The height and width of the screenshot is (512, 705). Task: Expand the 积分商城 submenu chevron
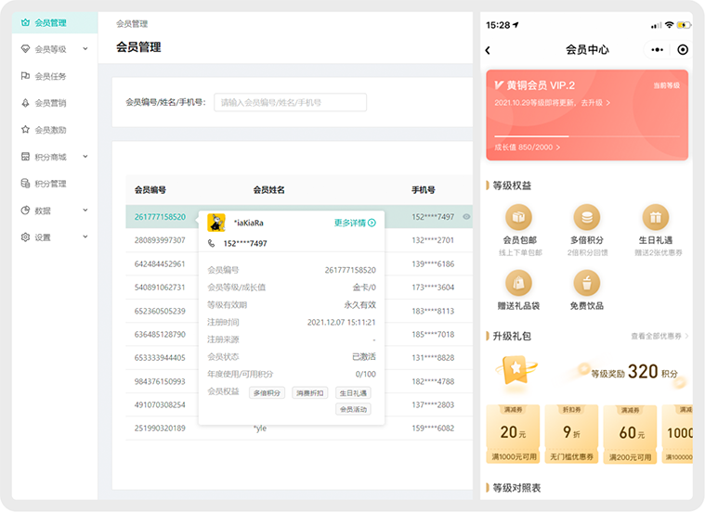point(85,157)
